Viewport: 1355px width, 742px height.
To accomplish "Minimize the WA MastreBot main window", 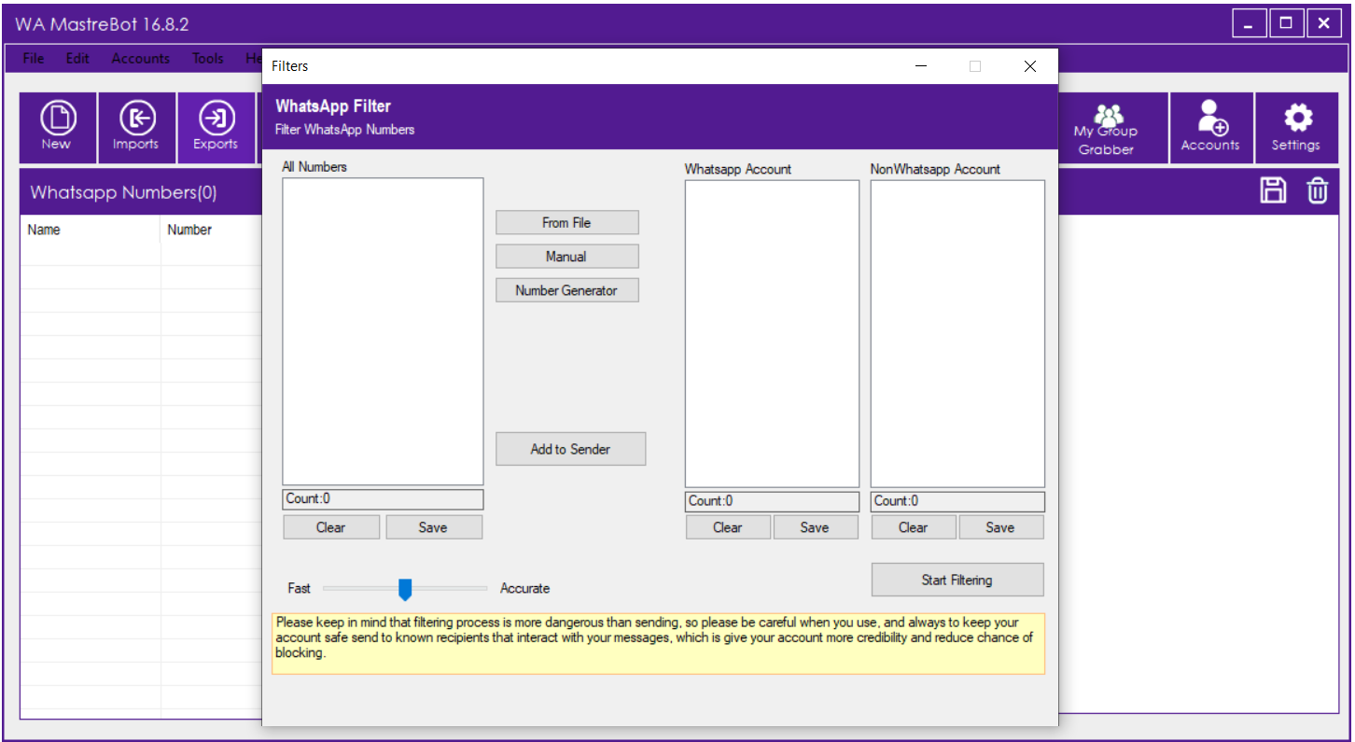I will (1249, 24).
